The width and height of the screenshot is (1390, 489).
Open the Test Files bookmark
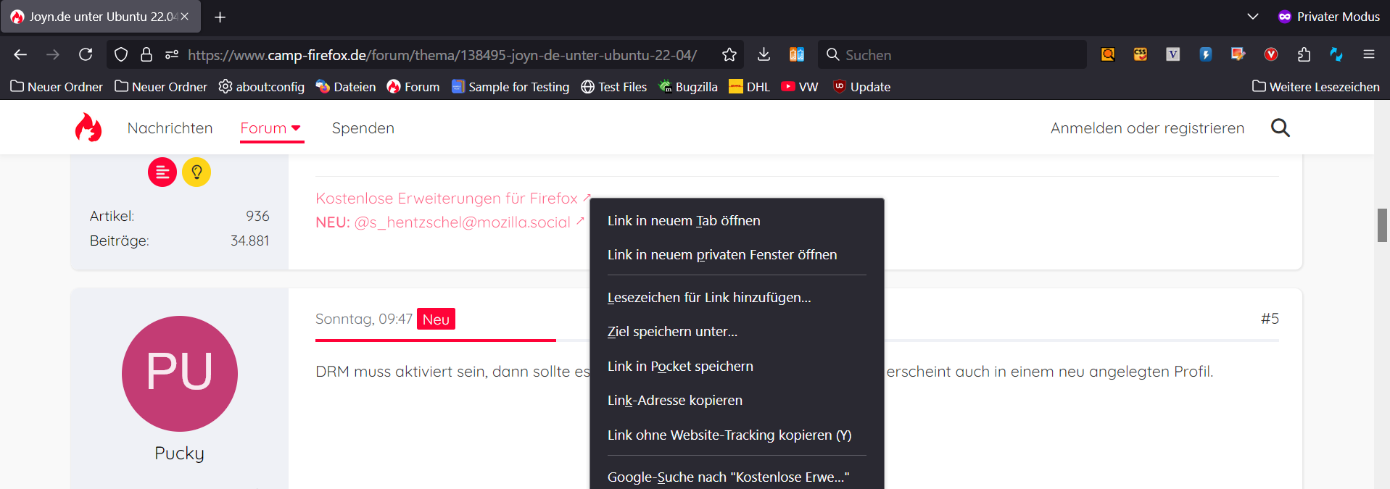(613, 87)
